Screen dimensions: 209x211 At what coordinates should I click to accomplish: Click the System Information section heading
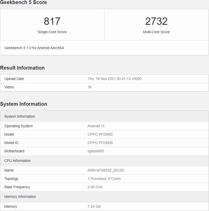24,104
